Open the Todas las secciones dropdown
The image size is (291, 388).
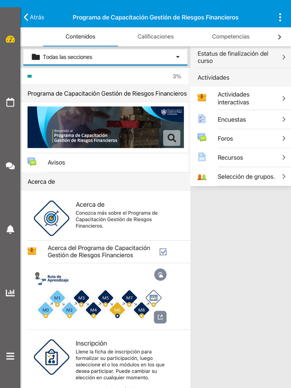pos(105,57)
